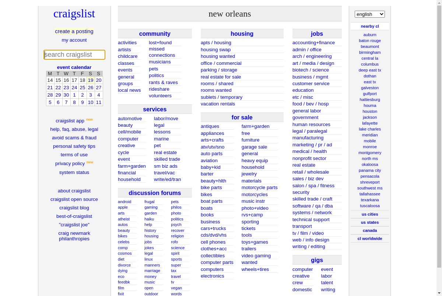
Task: Expand the us states section
Action: [x=369, y=222]
